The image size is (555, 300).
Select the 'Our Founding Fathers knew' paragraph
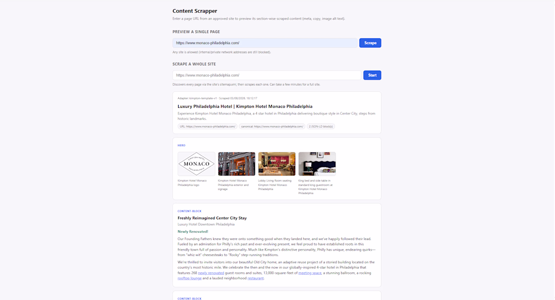point(276,247)
